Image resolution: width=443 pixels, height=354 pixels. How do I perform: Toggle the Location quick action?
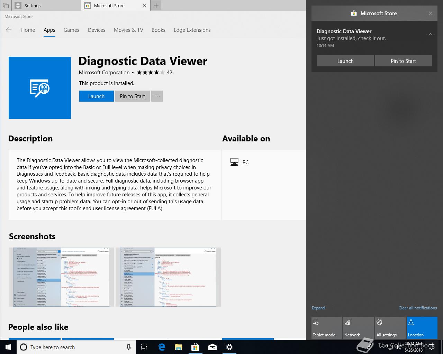[x=422, y=328]
